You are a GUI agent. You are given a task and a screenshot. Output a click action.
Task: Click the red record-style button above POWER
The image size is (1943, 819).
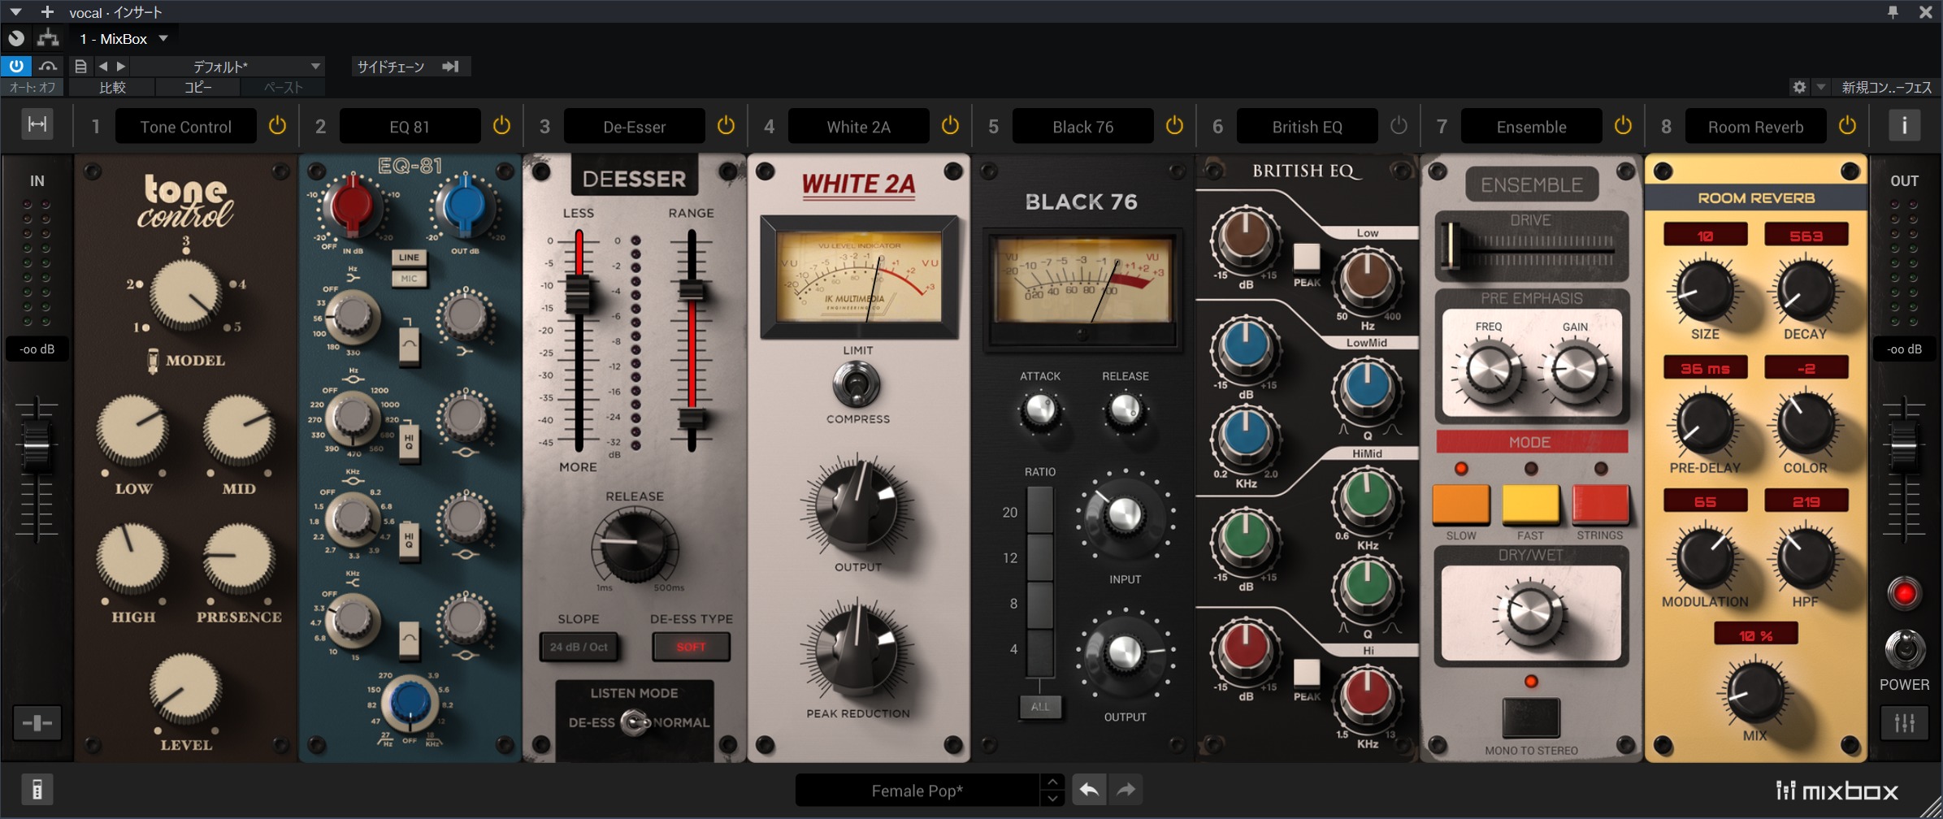1903,592
